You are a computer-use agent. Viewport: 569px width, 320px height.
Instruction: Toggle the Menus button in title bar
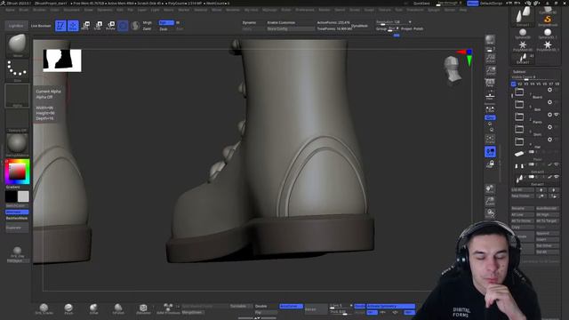click(x=472, y=4)
